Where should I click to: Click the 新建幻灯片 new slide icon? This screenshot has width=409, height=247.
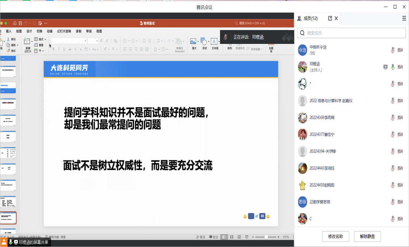(x=27, y=41)
